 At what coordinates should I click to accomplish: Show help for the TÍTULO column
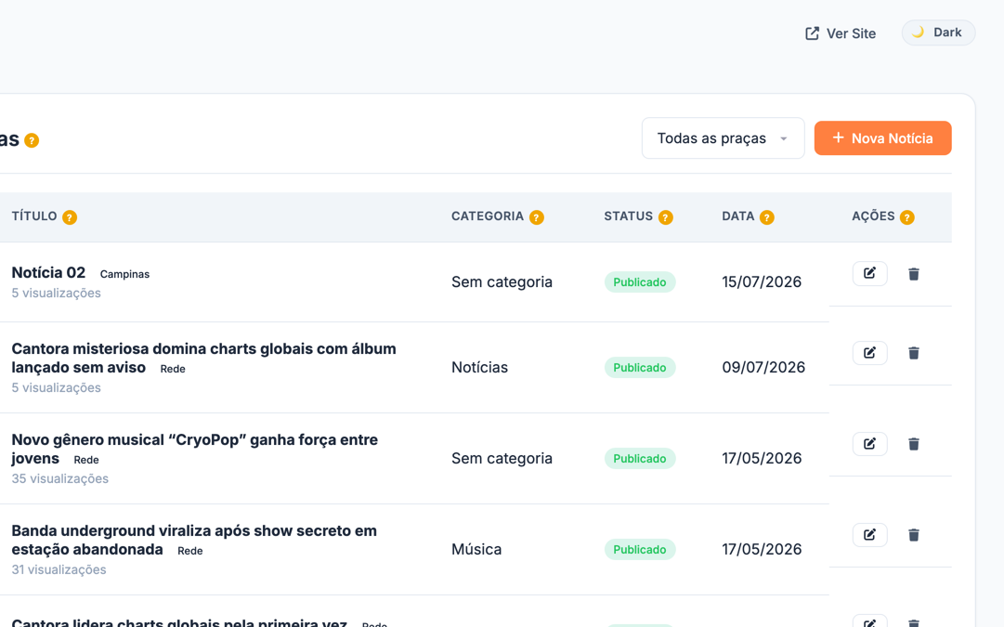coord(69,217)
